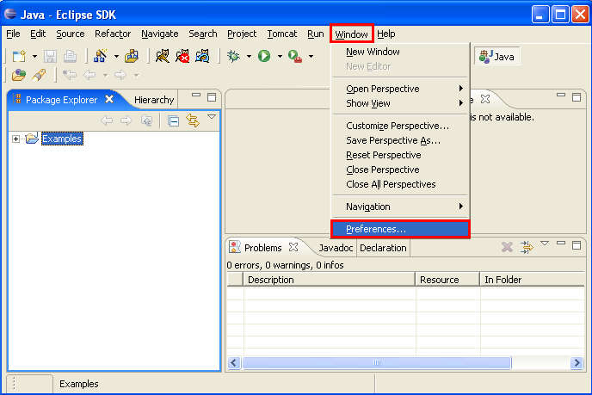Collapse all in Package Explorer toolbar

173,120
